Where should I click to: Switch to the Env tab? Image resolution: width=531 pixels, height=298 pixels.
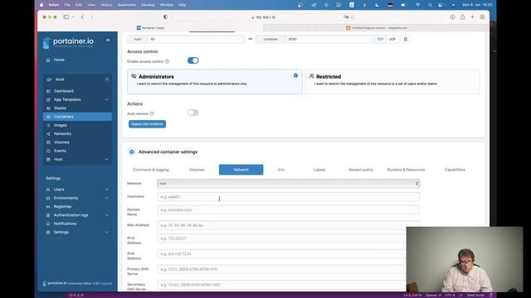[281, 170]
